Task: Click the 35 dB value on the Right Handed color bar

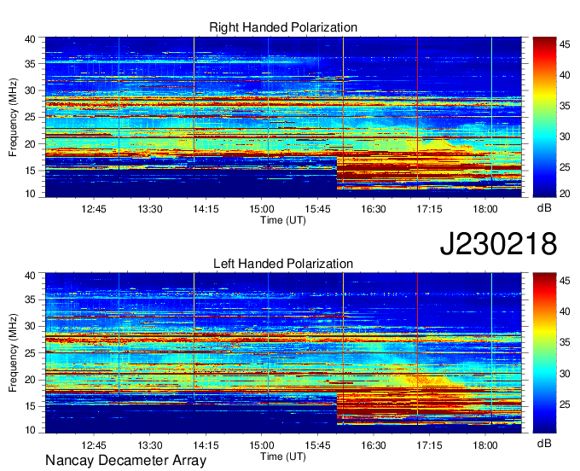Action: [565, 106]
